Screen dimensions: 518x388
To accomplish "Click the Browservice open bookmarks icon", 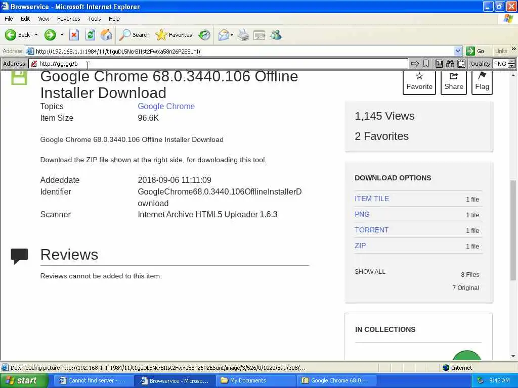I will click(x=439, y=64).
